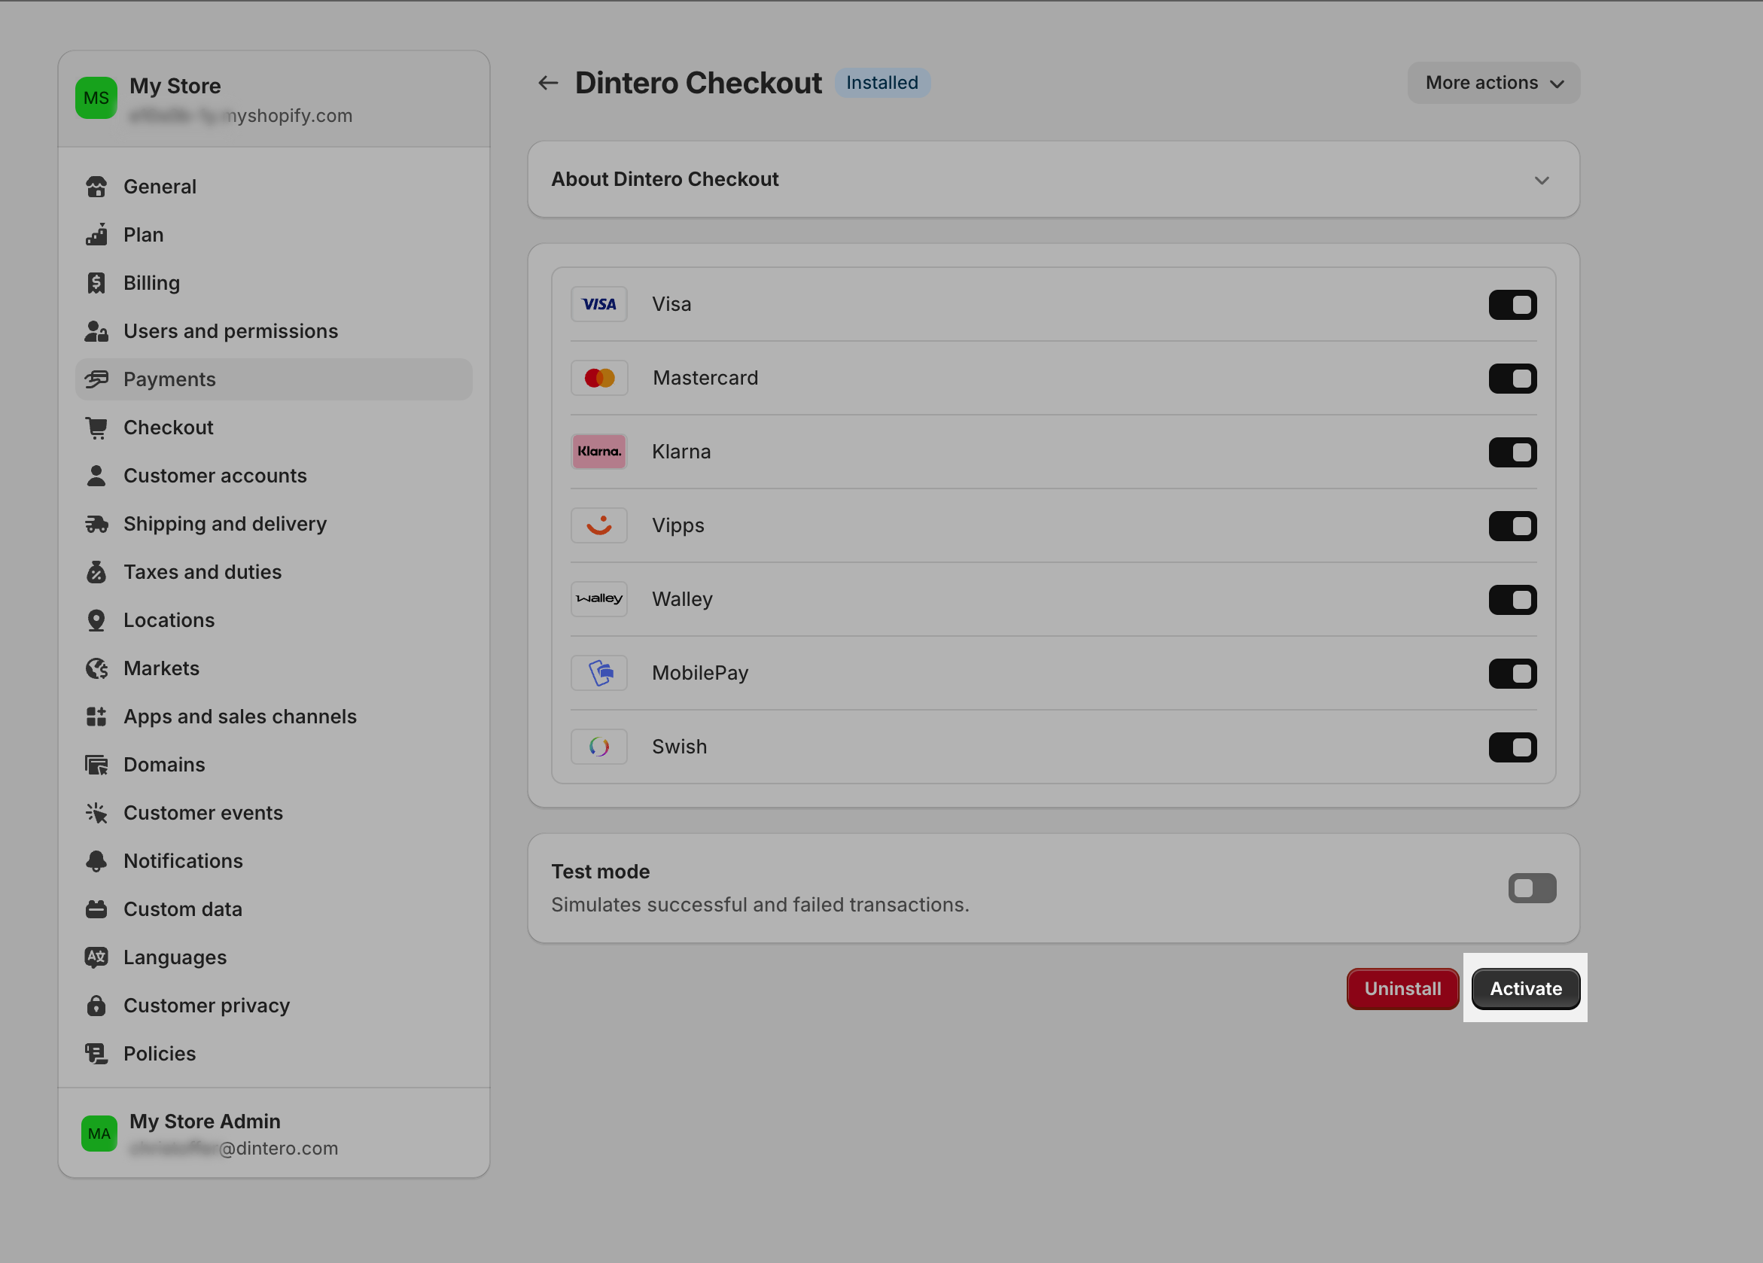Click the Customer privacy lock icon
This screenshot has height=1263, width=1763.
(x=96, y=1006)
